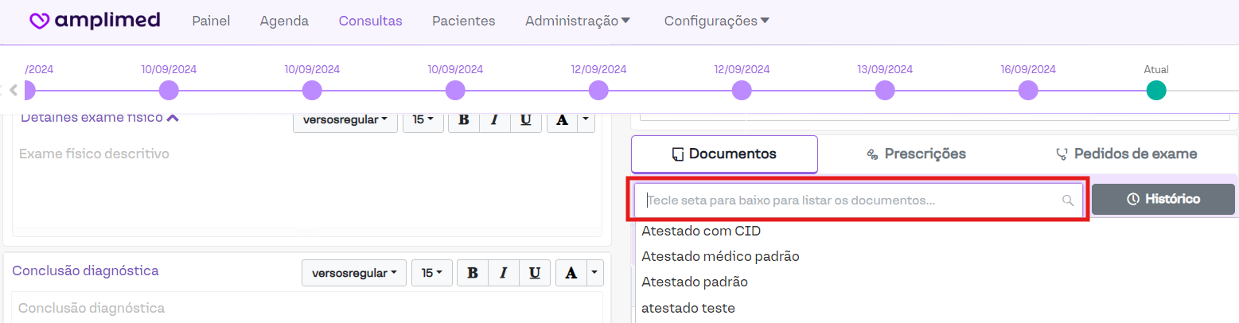
Task: Open font color arrow in exame físico toolbar
Action: pyautogui.click(x=586, y=119)
